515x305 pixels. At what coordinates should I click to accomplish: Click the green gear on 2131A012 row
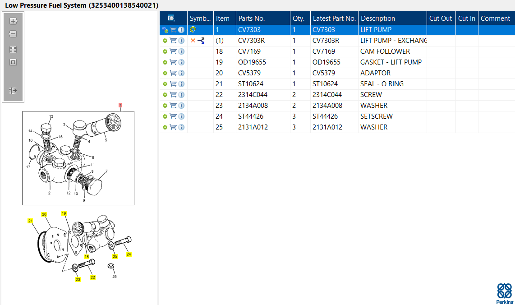pyautogui.click(x=165, y=128)
